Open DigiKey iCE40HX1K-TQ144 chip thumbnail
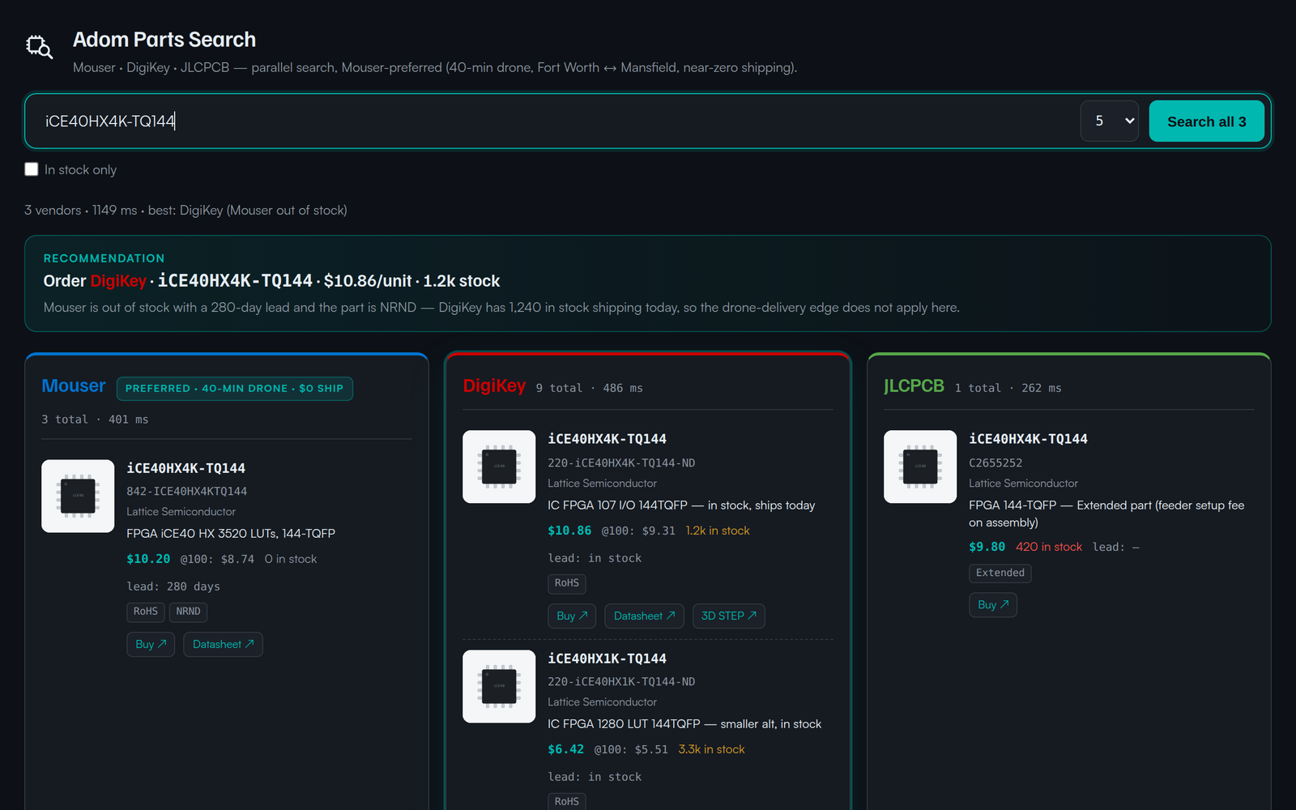1296x810 pixels. coord(499,686)
